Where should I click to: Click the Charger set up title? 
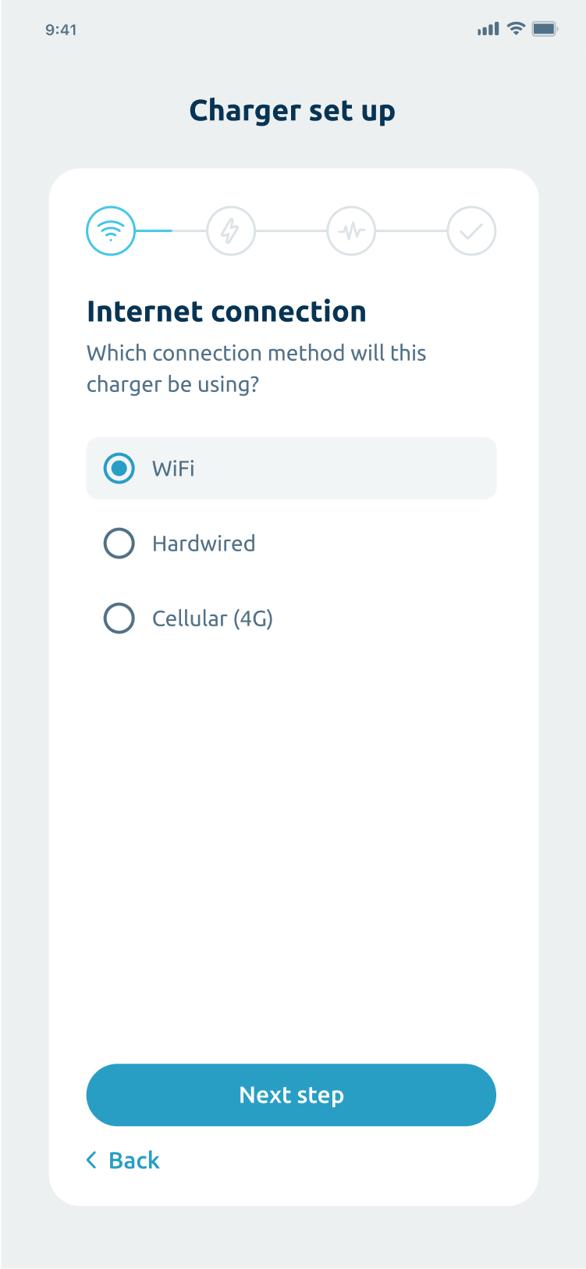[x=293, y=111]
